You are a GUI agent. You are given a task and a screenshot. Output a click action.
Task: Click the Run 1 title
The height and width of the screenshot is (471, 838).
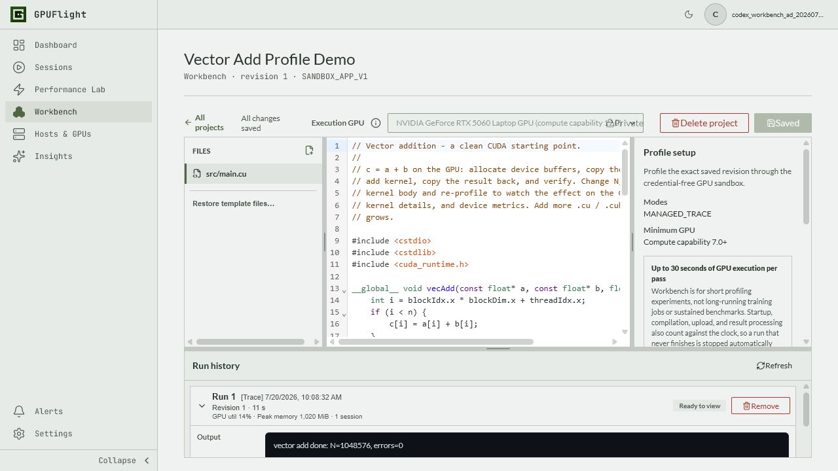[x=224, y=396]
